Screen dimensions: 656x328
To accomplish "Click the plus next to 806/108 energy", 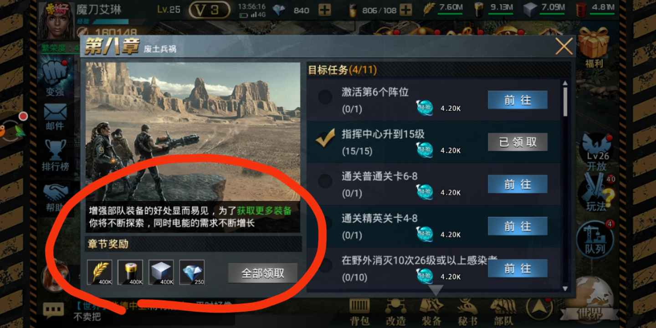I will pos(405,10).
